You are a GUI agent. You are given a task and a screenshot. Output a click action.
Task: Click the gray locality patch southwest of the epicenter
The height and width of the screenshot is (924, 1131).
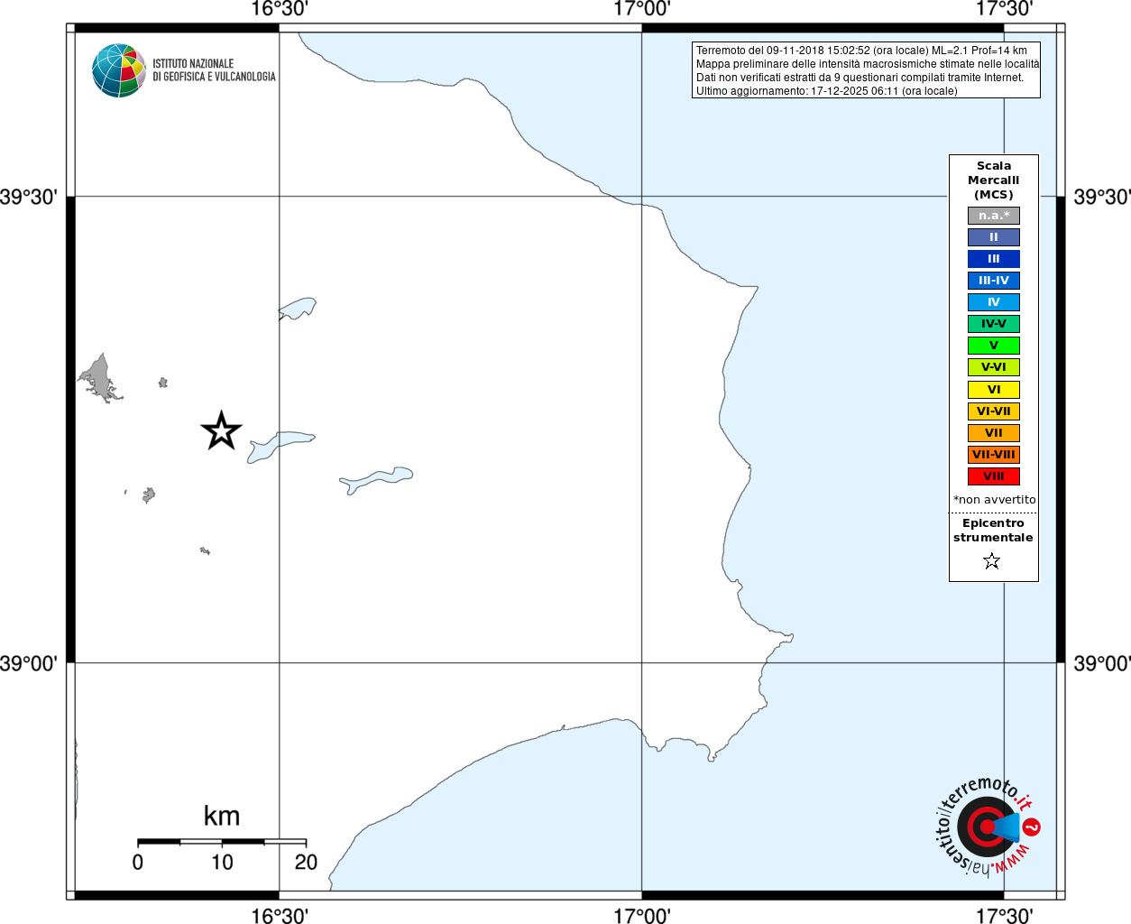149,494
